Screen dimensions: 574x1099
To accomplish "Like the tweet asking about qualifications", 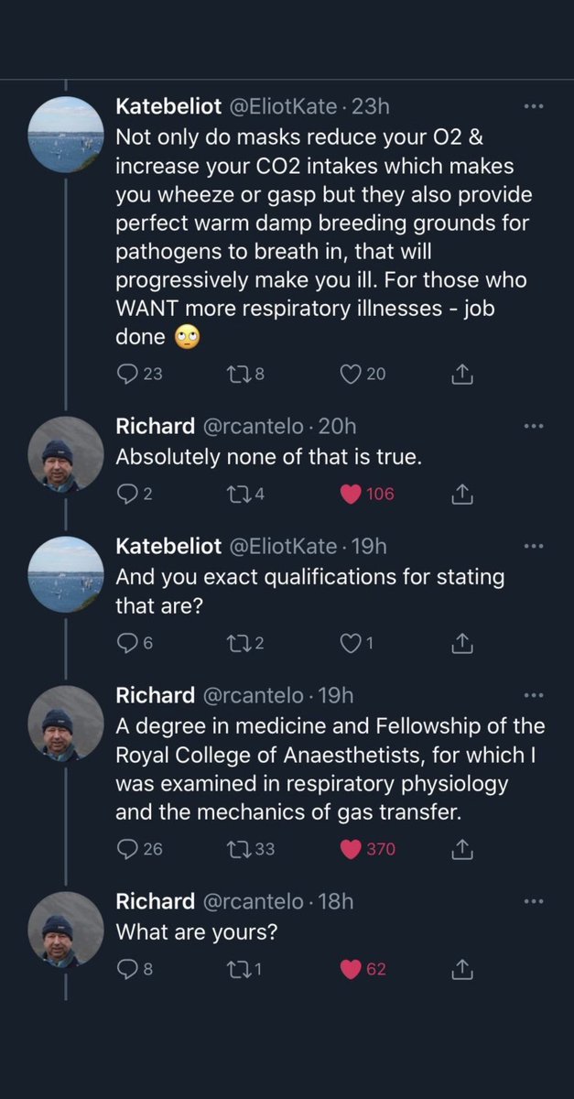I will [351, 644].
